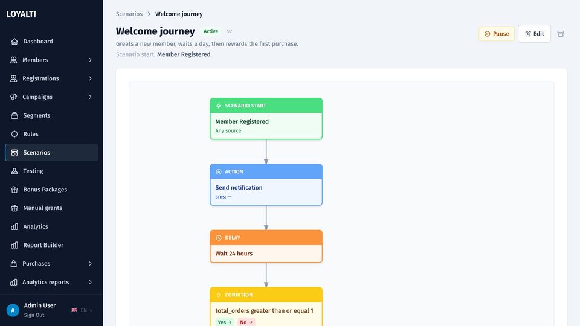Click the Admin User name
The width and height of the screenshot is (580, 326).
[40, 305]
